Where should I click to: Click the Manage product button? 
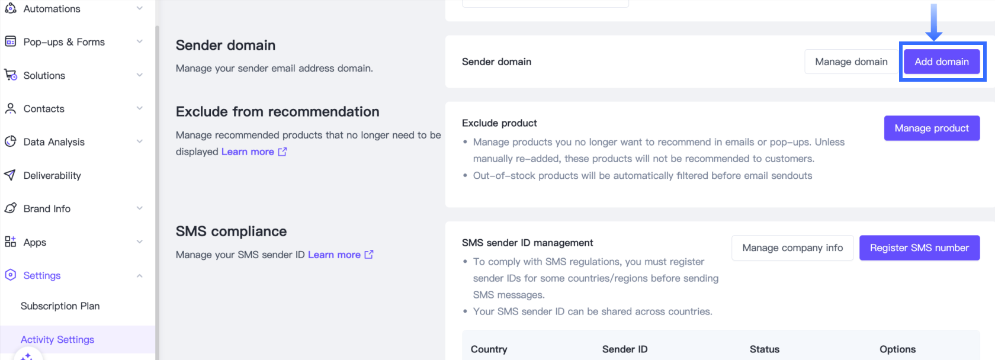[x=931, y=128]
